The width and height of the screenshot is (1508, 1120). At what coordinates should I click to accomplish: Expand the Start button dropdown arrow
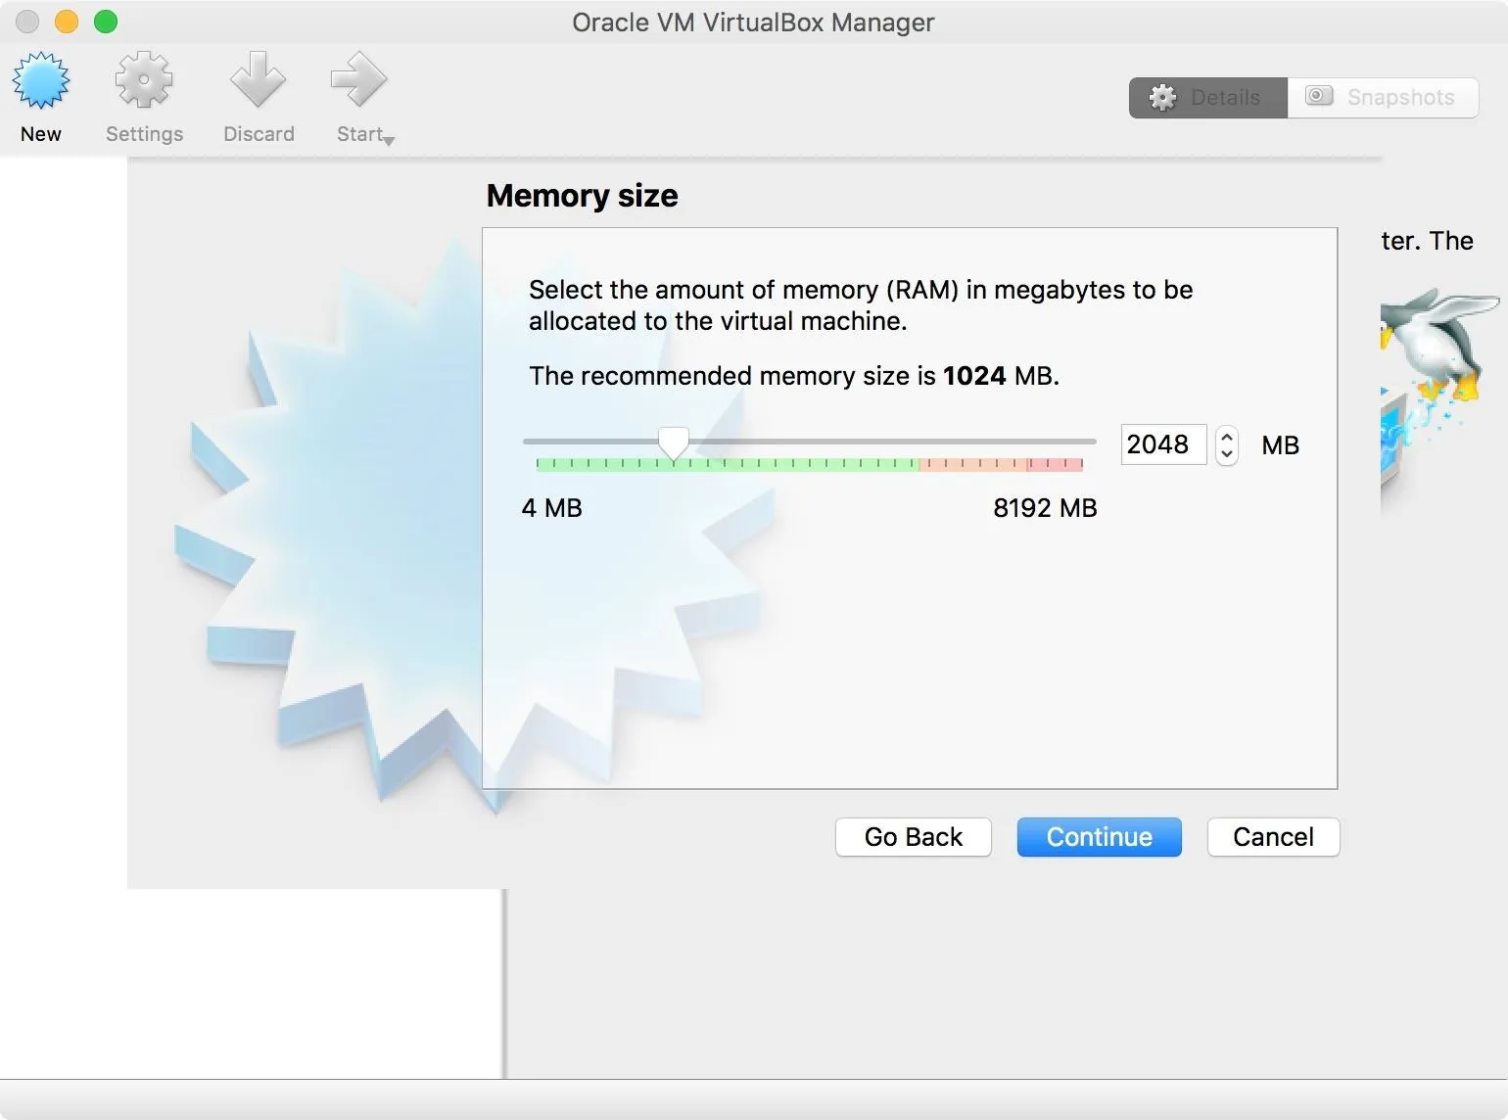pyautogui.click(x=389, y=141)
